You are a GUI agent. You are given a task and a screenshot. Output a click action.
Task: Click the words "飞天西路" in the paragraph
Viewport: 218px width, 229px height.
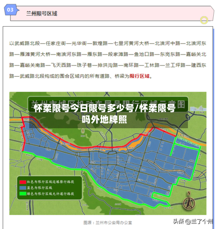click(x=61, y=65)
